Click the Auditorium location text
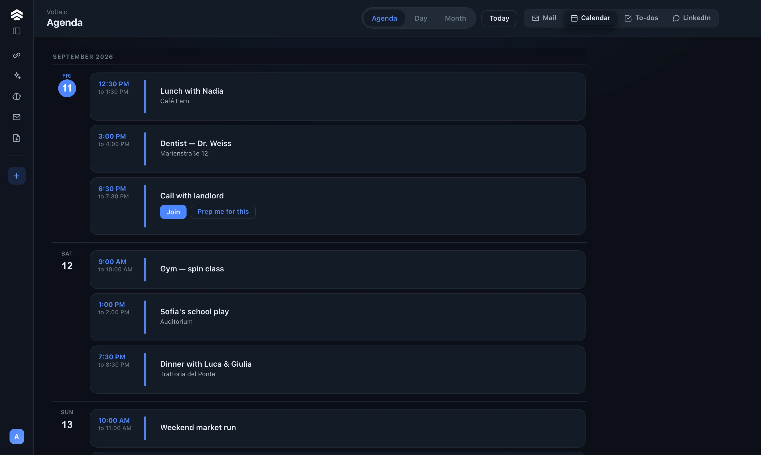 176,322
